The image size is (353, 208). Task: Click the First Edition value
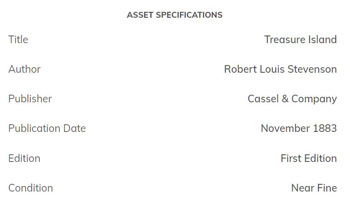point(309,159)
